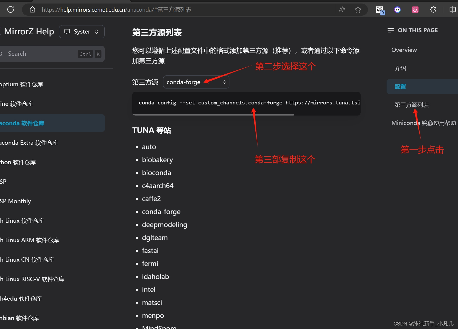Click the fastai list entry
Screen dimensions: 458x329
coord(150,251)
